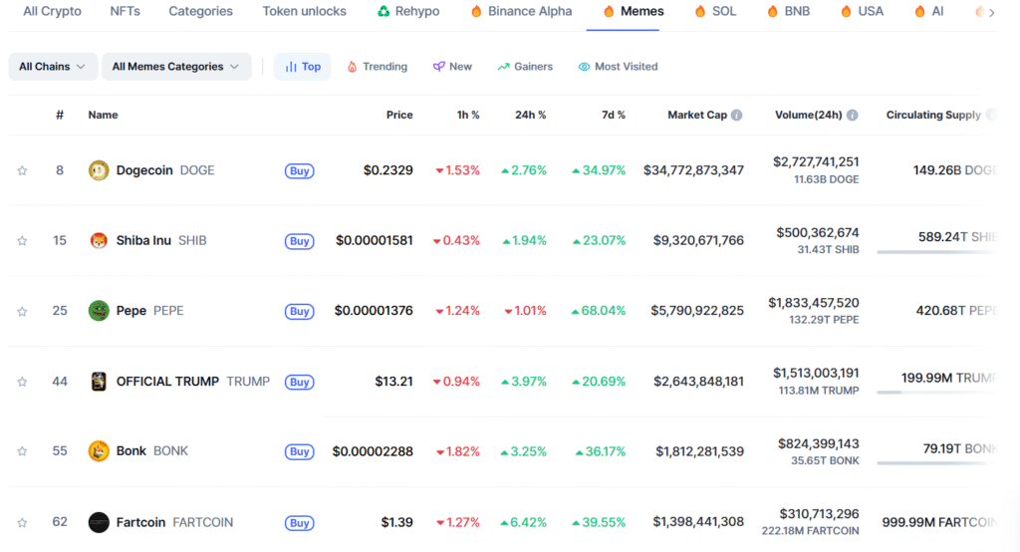Click the Buy button for Pepe
1020x552 pixels.
299,311
